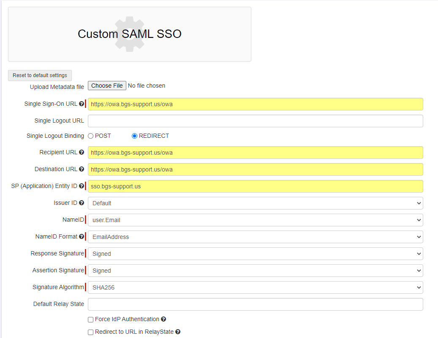Click help icon for Force IdP Authentication
Screen dimensions: 438x338
click(163, 319)
